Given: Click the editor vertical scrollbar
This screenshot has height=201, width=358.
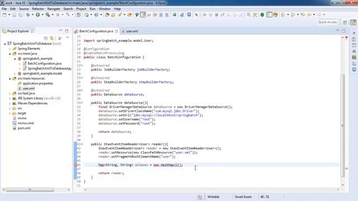Looking at the screenshot, I should tap(343, 125).
